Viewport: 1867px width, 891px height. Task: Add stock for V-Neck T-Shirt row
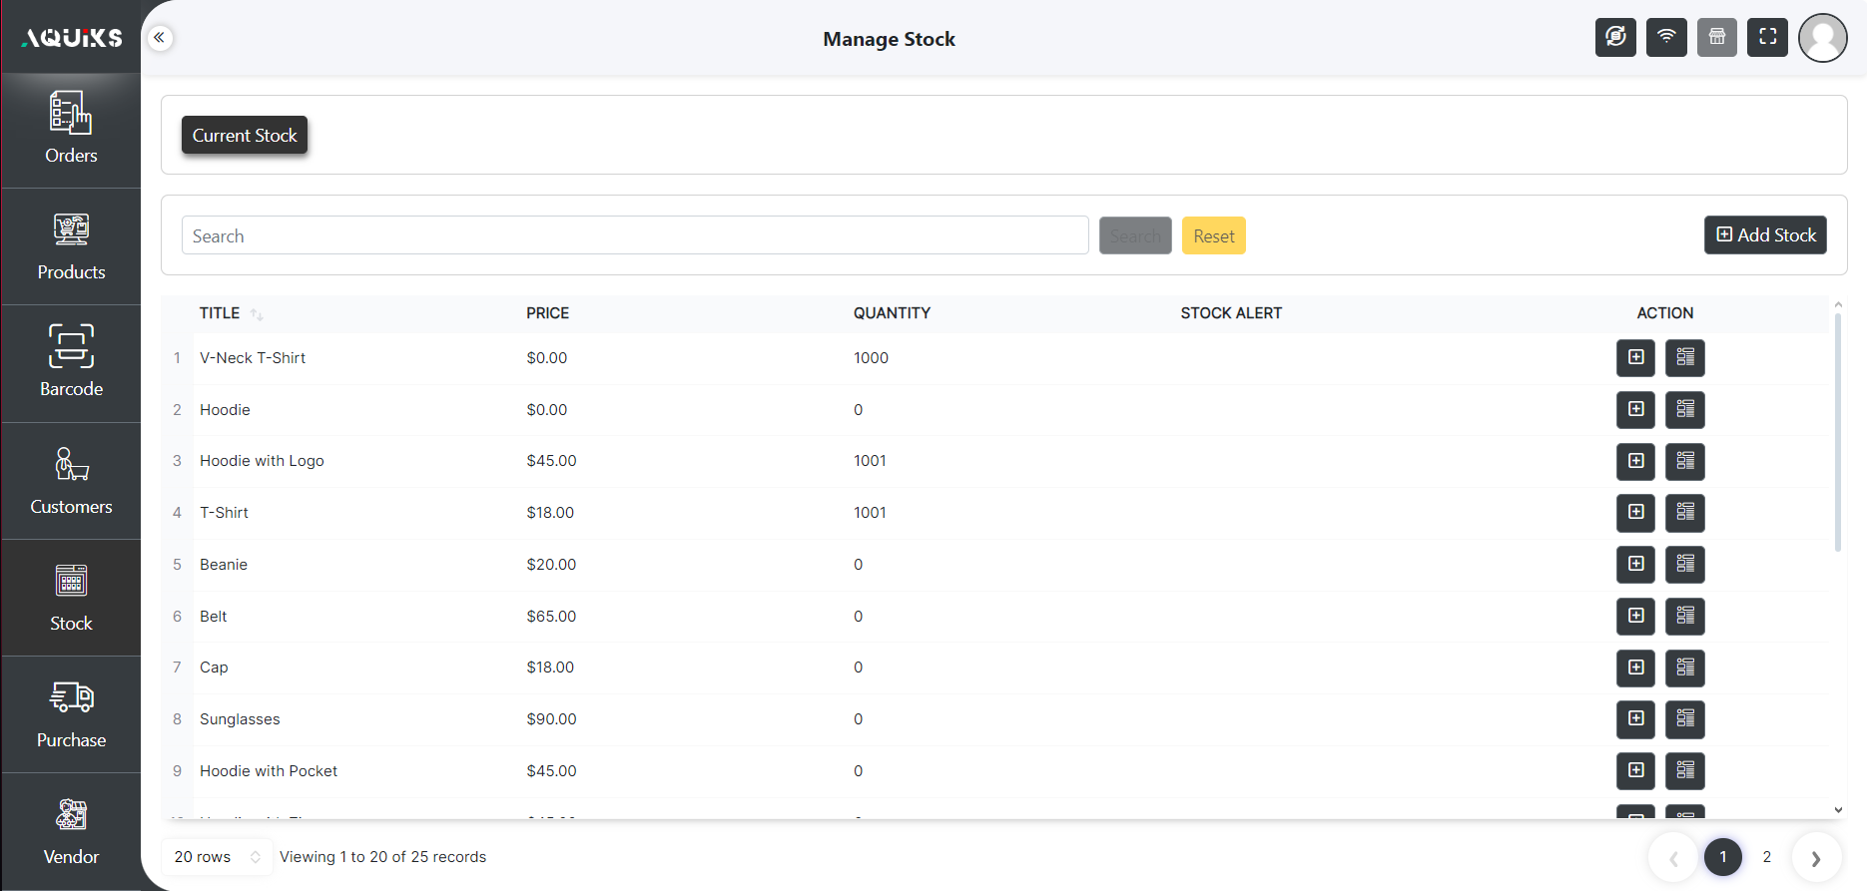[1635, 357]
